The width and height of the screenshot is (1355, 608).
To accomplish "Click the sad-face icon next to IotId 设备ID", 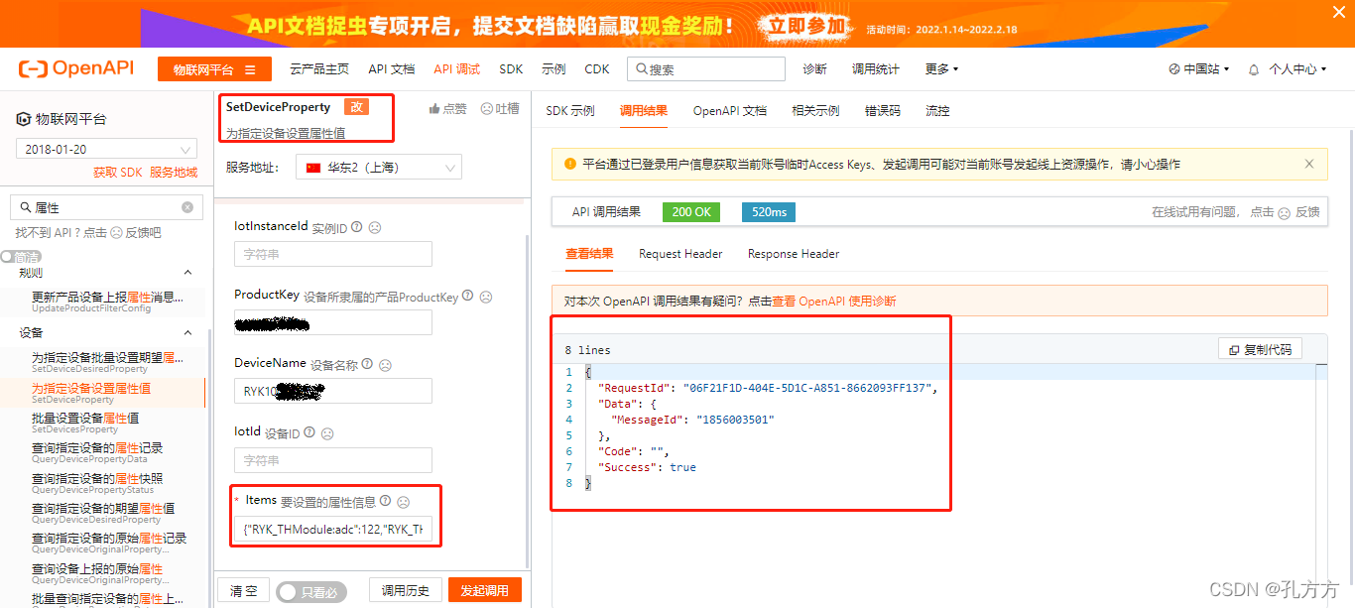I will pos(327,432).
